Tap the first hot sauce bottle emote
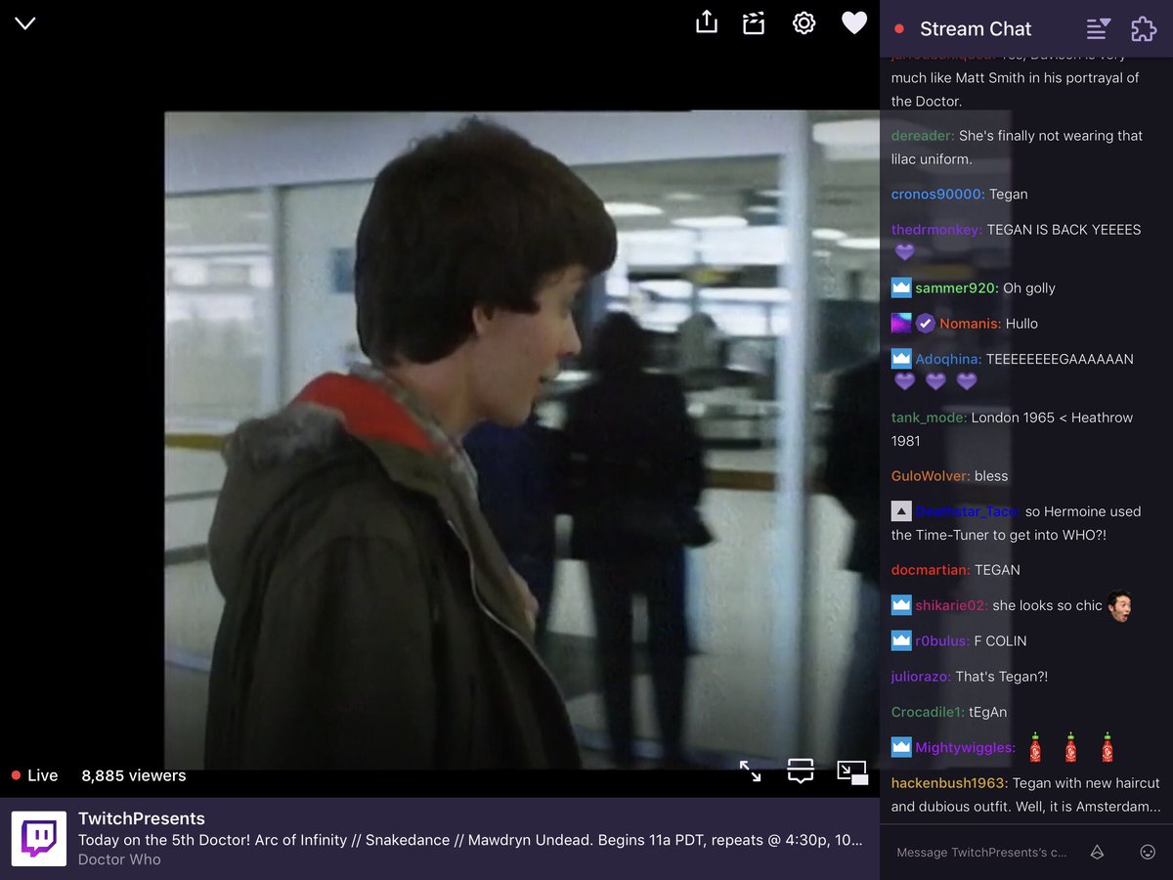The width and height of the screenshot is (1173, 880). click(x=1035, y=748)
